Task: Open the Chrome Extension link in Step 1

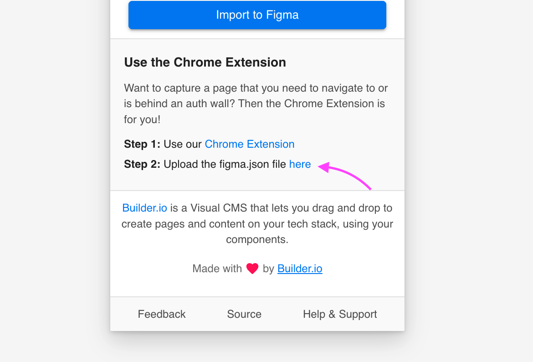Action: pyautogui.click(x=249, y=144)
